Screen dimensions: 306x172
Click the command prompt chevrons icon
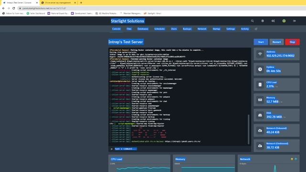(111, 149)
